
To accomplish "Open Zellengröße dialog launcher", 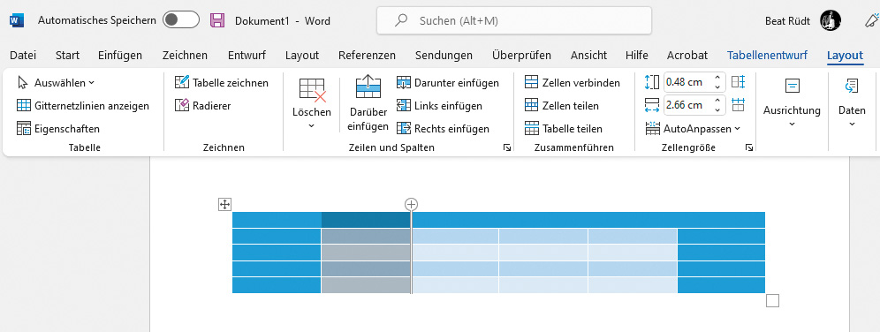I will [x=748, y=147].
